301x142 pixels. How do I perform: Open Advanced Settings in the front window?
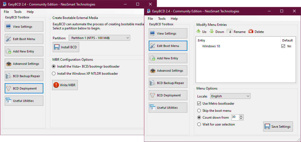point(168,71)
